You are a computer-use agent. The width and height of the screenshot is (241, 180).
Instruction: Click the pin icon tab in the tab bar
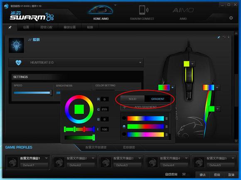pyautogui.click(x=10, y=27)
